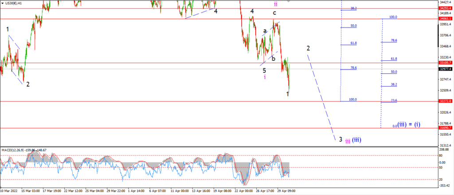Click the black scale bar on price axis

pos(438,36)
